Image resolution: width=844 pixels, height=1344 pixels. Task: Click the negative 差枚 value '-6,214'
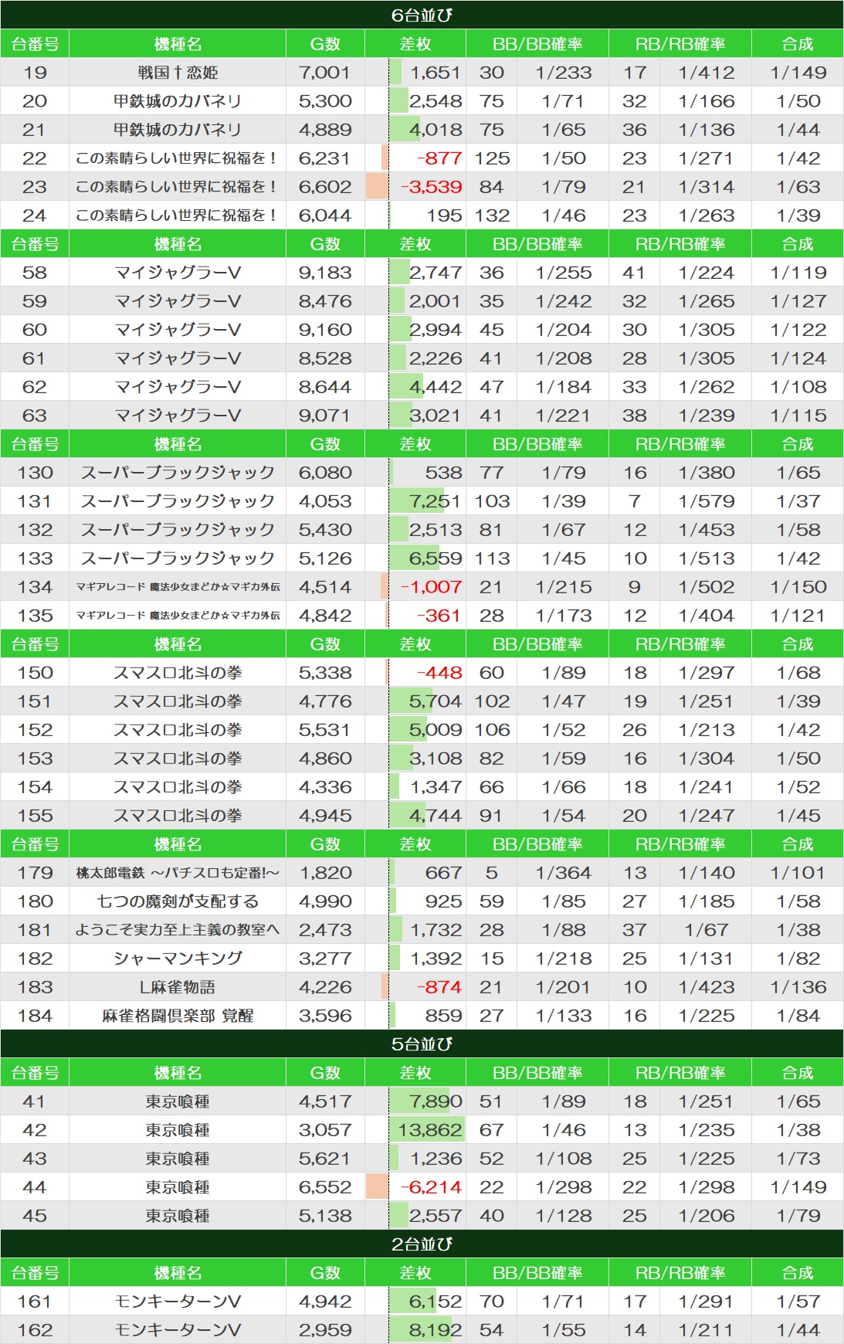pos(432,1187)
